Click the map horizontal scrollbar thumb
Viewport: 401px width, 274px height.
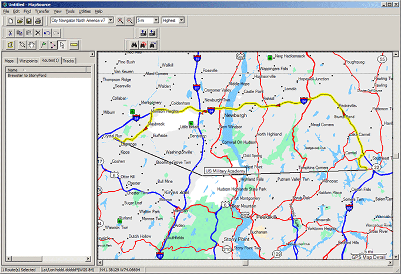tap(245, 262)
